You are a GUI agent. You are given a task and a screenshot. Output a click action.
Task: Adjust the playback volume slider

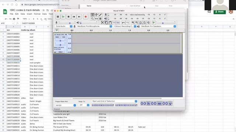(x=89, y=23)
